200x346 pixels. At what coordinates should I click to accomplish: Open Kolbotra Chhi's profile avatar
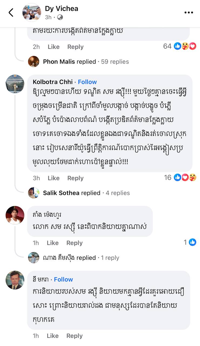click(x=15, y=84)
